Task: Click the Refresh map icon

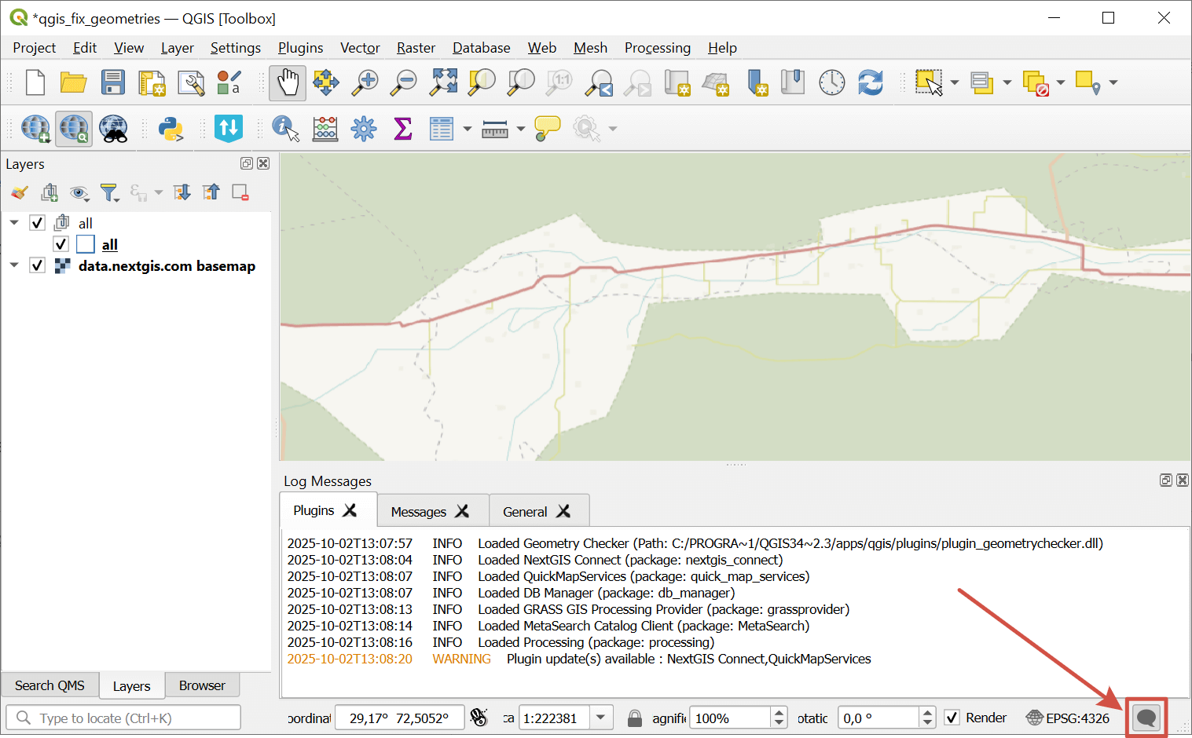Action: (x=871, y=82)
